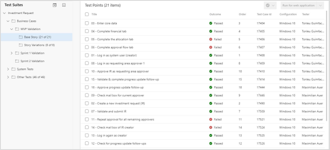
Task: Click test case id 17526
Action: tap(260, 143)
